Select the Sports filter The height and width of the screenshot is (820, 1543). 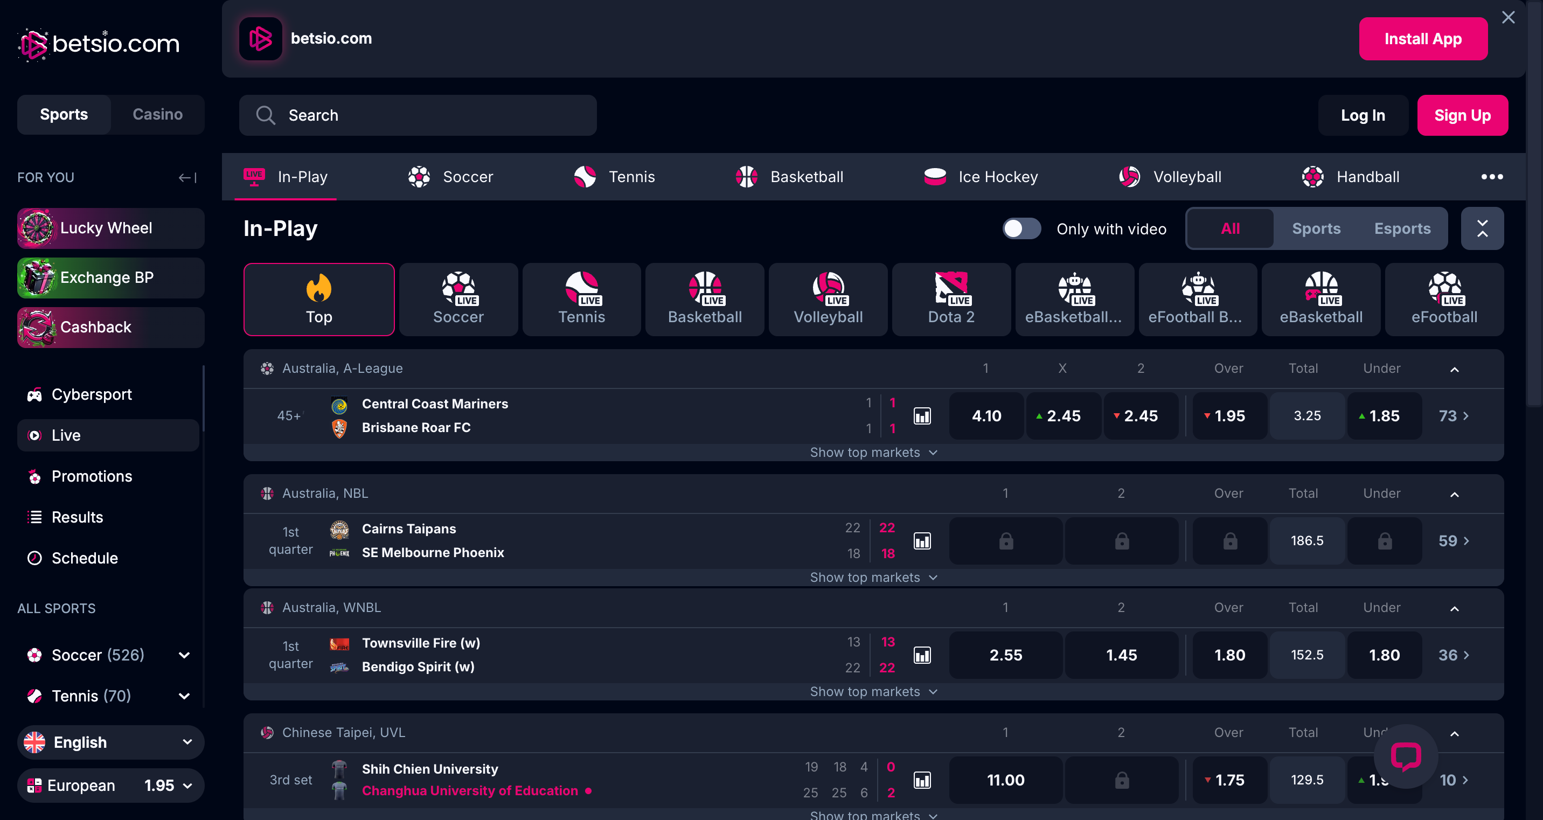(x=1316, y=228)
